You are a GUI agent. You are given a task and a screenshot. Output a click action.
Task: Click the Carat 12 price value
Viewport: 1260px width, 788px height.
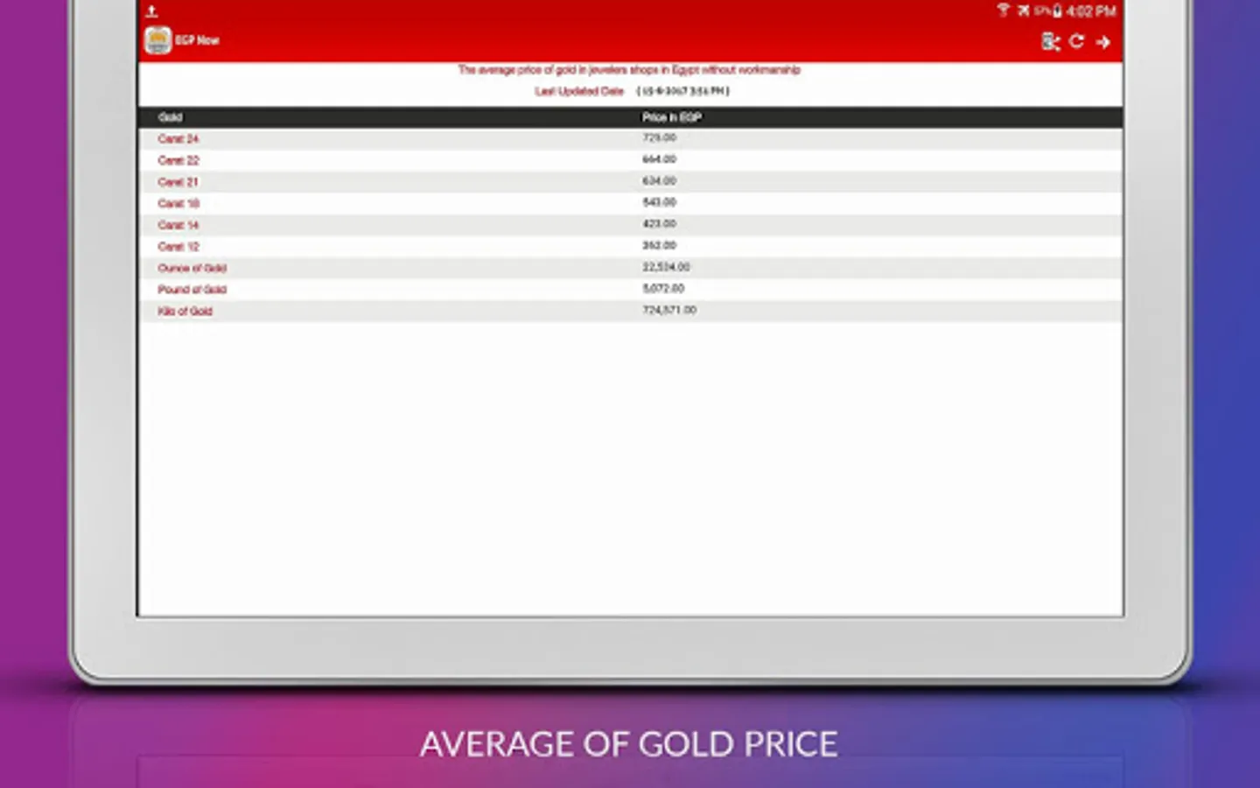660,245
